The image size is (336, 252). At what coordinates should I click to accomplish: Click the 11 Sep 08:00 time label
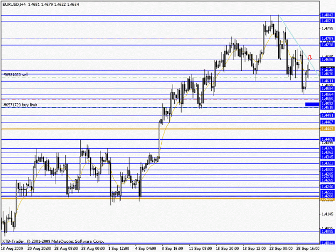(201, 249)
